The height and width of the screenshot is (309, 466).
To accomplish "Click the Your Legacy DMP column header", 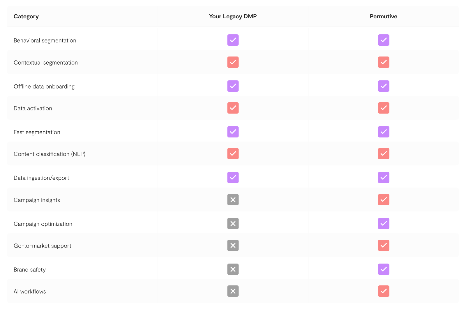I will [x=233, y=17].
